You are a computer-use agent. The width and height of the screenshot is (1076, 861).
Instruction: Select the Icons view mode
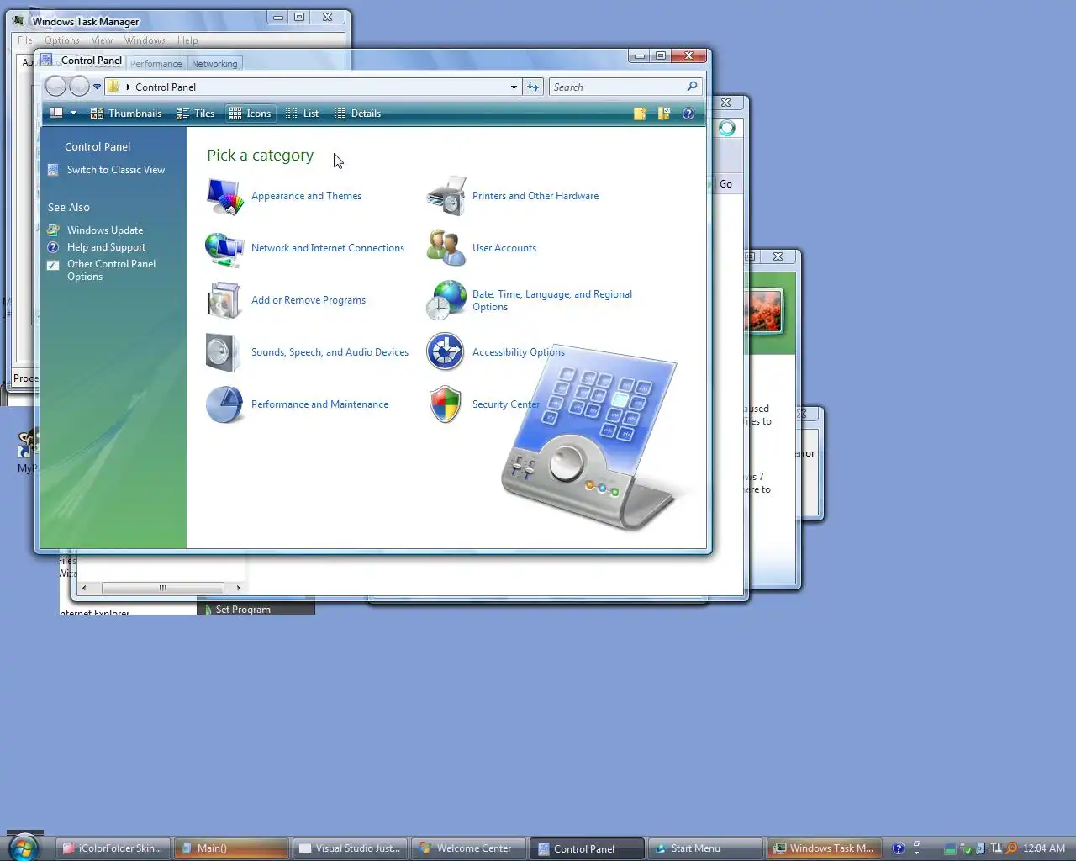coord(251,114)
